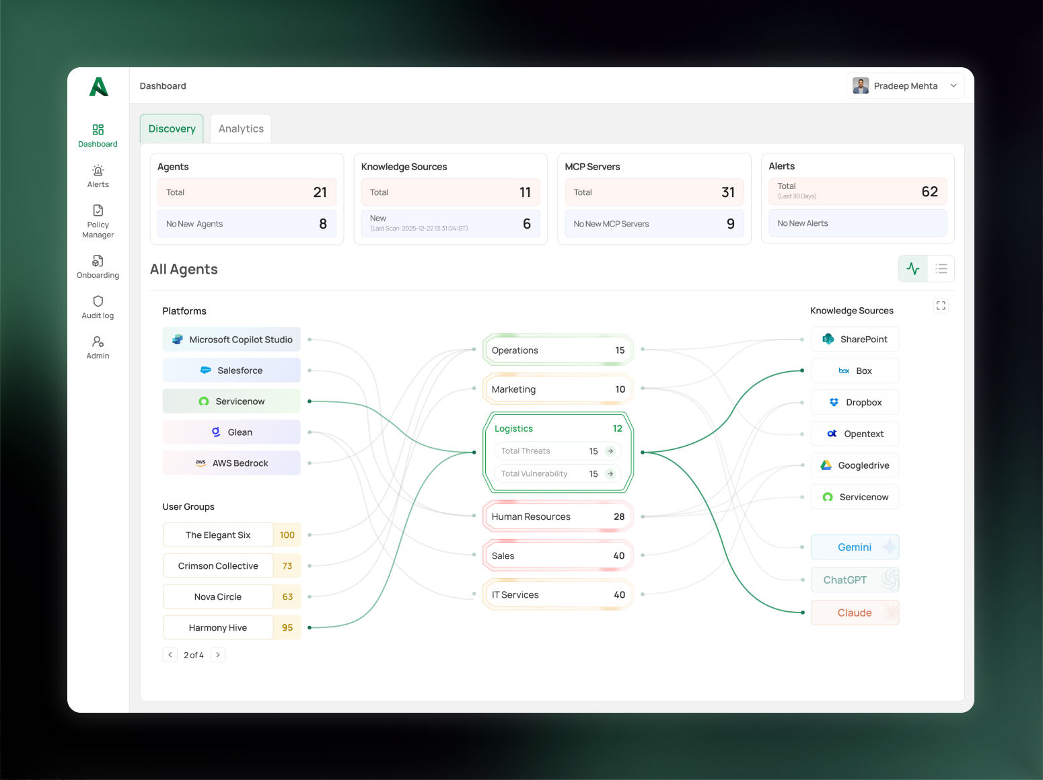The image size is (1043, 780).
Task: Open the Knowledge Sources Total 11 row
Action: pyautogui.click(x=451, y=192)
